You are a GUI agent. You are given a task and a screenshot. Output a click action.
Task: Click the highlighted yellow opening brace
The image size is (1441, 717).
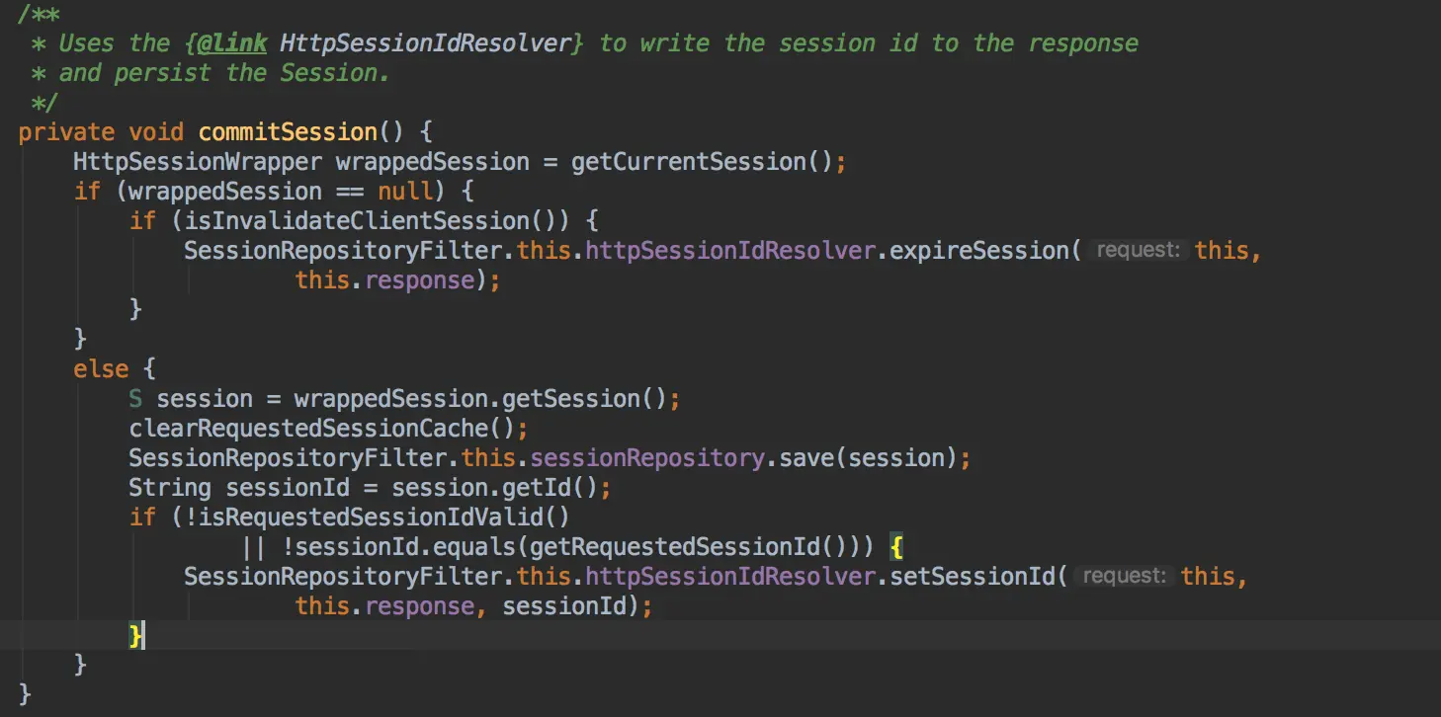[x=896, y=546]
